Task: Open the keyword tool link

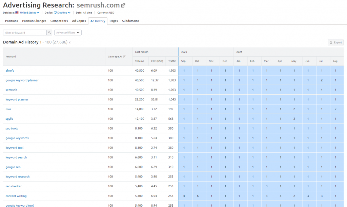Action: tap(14, 148)
